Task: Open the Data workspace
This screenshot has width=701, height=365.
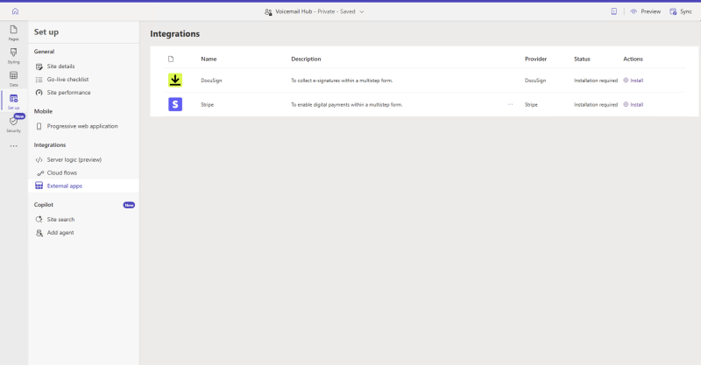Action: (x=14, y=79)
